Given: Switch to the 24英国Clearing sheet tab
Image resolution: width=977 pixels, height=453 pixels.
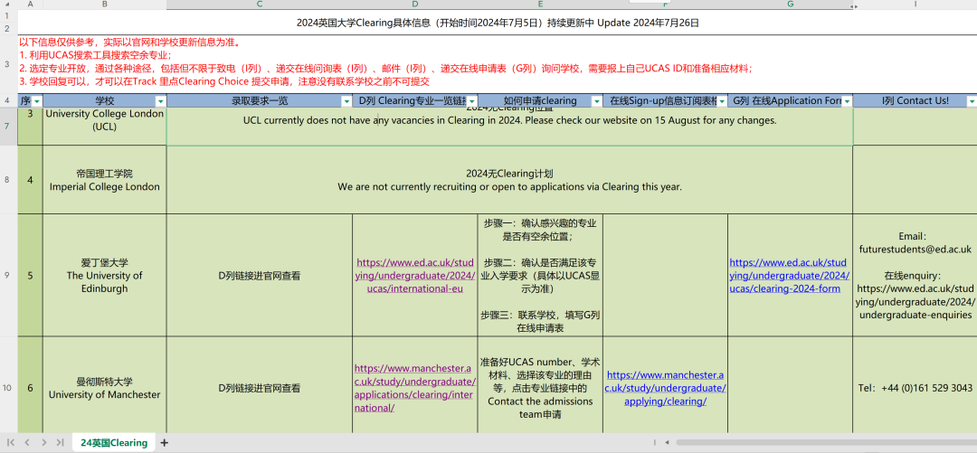Looking at the screenshot, I should pyautogui.click(x=114, y=442).
